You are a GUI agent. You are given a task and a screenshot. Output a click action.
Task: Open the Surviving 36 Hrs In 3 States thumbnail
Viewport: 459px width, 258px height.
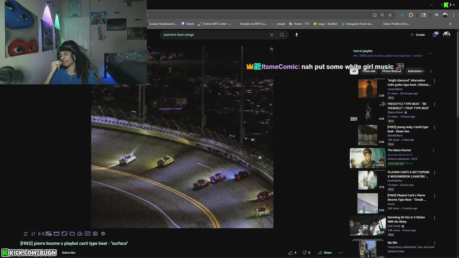pyautogui.click(x=368, y=225)
